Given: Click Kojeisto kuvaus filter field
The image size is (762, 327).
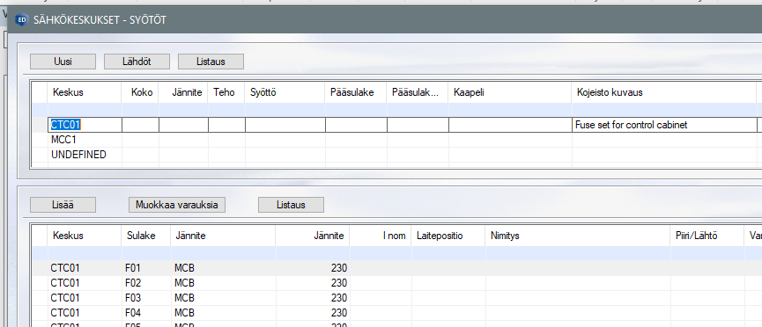Looking at the screenshot, I should [x=664, y=110].
